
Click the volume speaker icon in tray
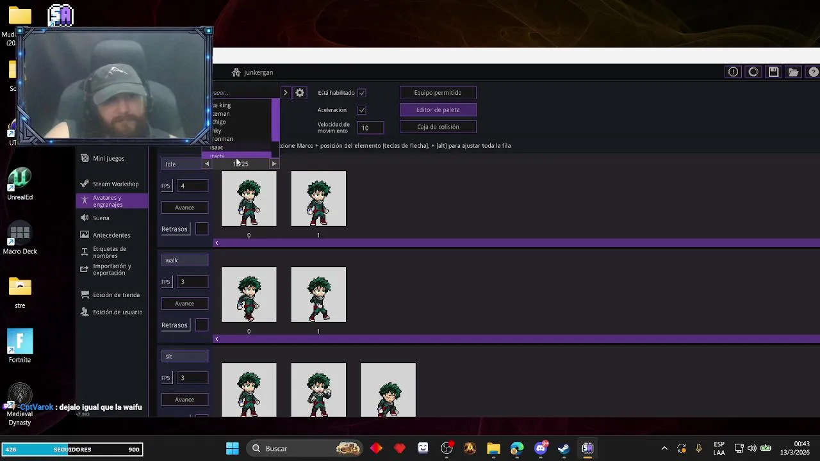pos(751,448)
